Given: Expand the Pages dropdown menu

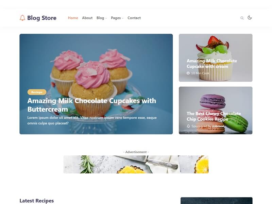Looking at the screenshot, I should 117,18.
